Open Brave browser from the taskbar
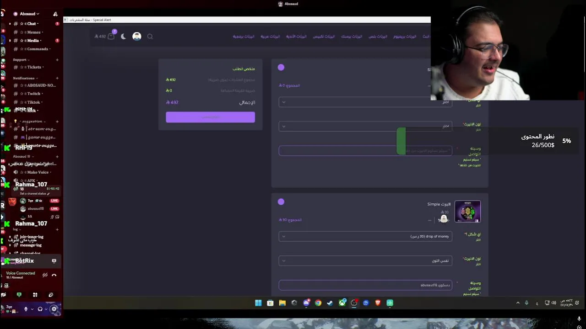586x329 pixels. [x=378, y=303]
